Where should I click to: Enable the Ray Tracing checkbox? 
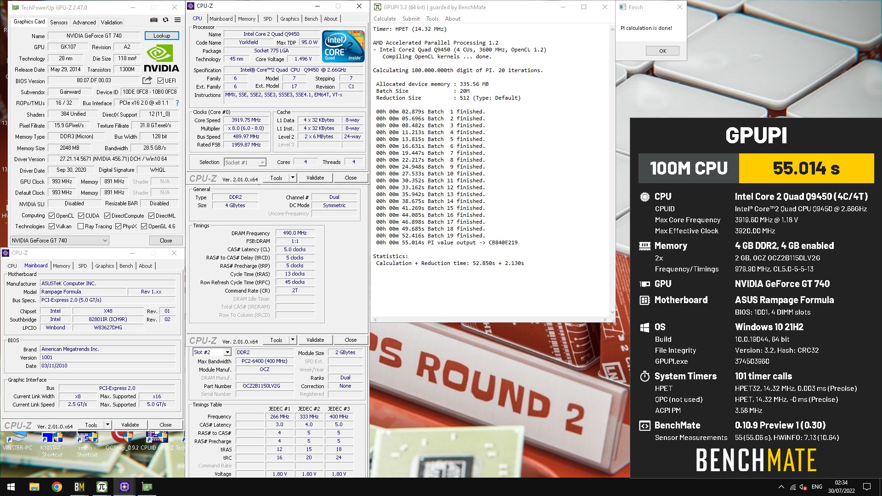click(x=80, y=226)
